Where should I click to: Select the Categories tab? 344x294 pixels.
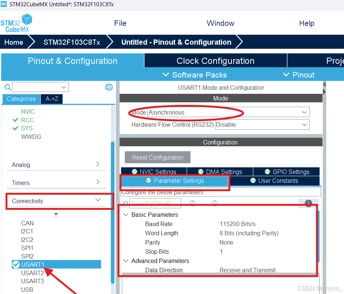point(21,99)
